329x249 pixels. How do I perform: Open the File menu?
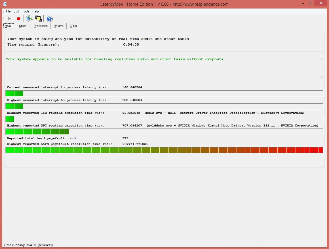pyautogui.click(x=8, y=11)
